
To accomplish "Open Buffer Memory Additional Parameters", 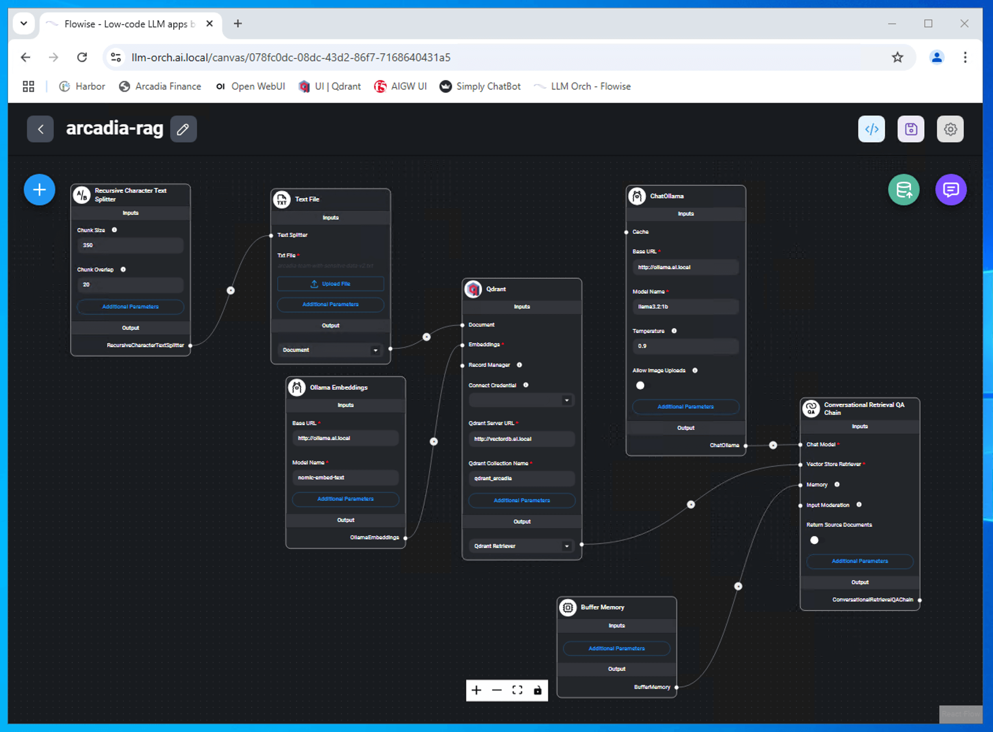I will 616,648.
